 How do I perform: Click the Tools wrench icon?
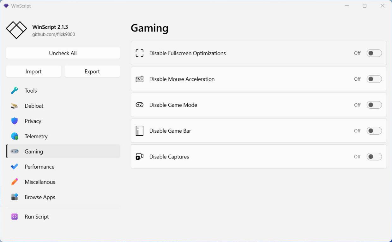coord(15,91)
